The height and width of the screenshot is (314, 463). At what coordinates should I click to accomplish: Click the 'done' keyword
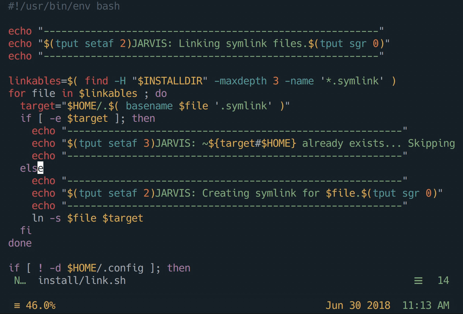pos(20,243)
